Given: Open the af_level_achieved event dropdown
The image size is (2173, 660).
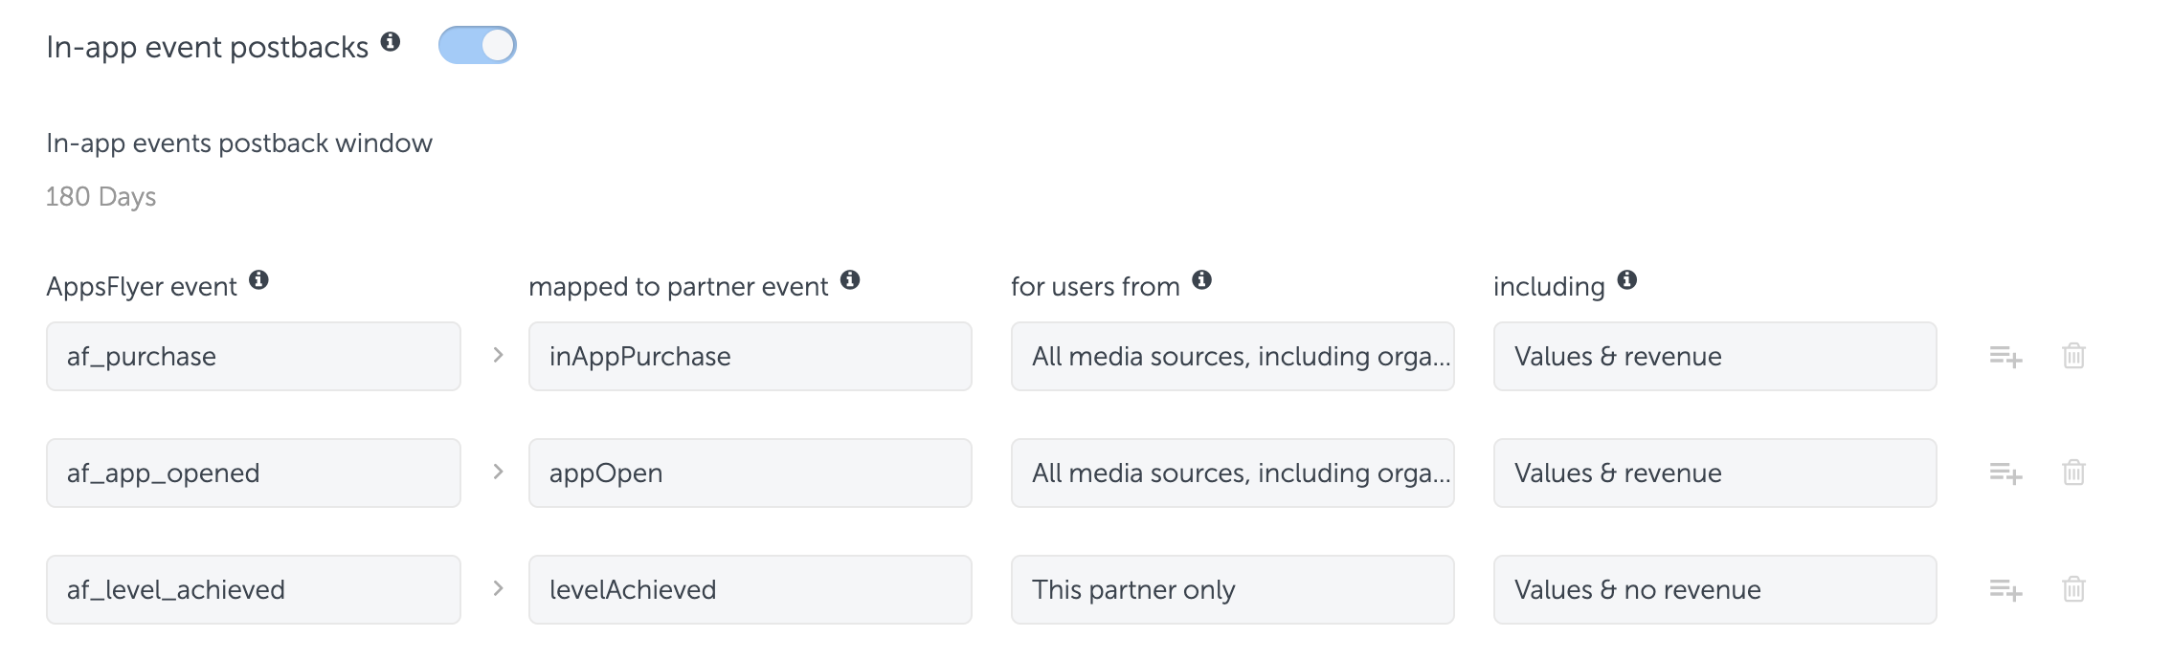Looking at the screenshot, I should tap(254, 589).
